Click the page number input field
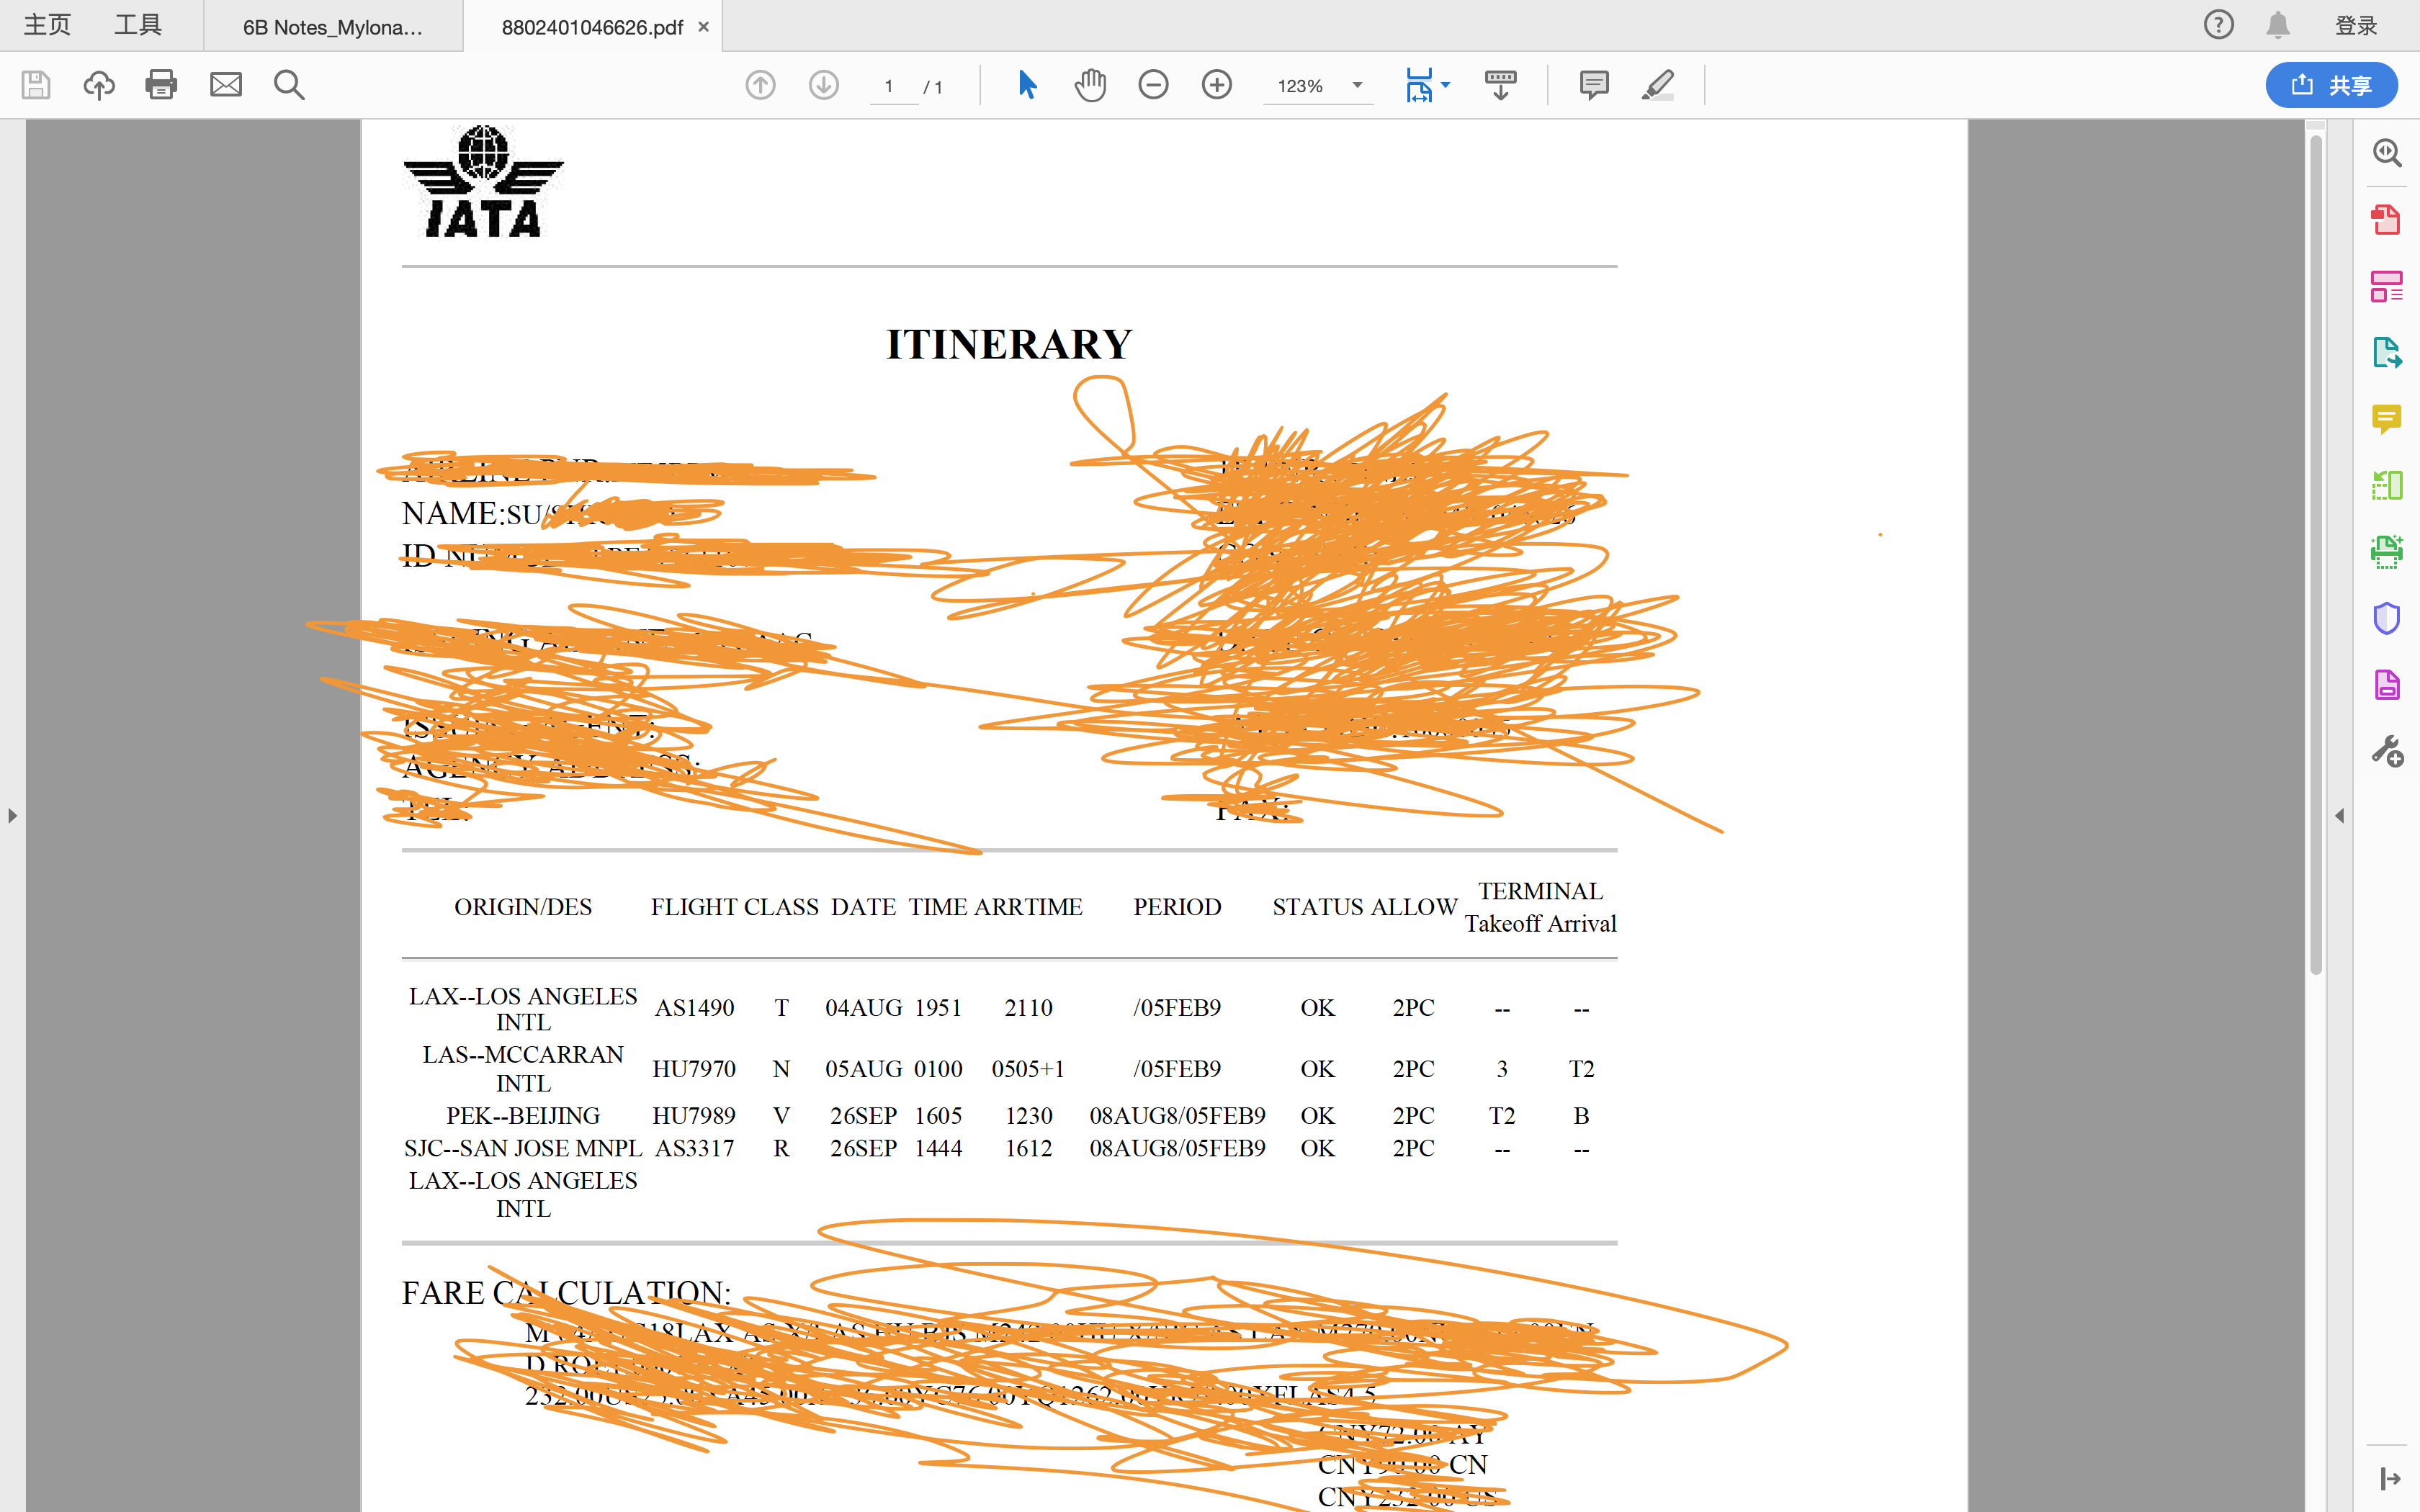 [x=889, y=87]
